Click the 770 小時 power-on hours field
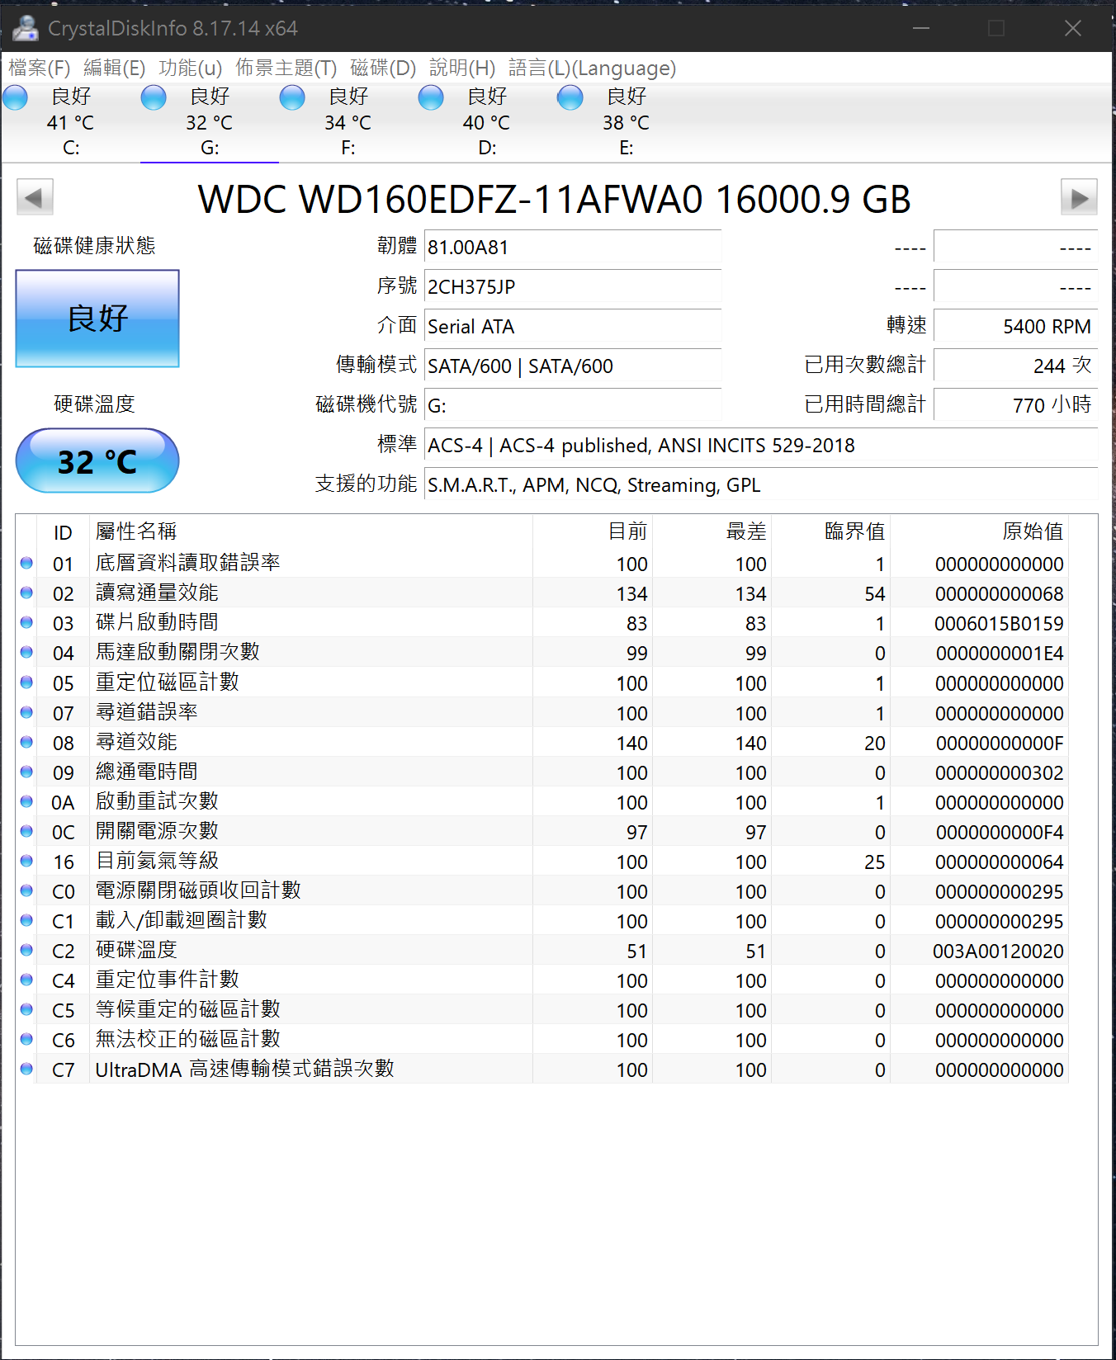Screen dimensions: 1116x1360 coord(1015,405)
